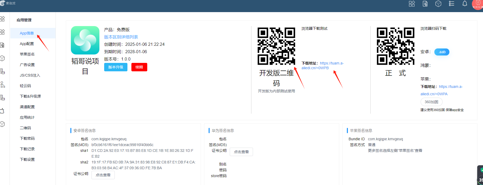Screen dimensions: 483x185
Task: Click the list icon in the top bar
Action: click(452, 4)
